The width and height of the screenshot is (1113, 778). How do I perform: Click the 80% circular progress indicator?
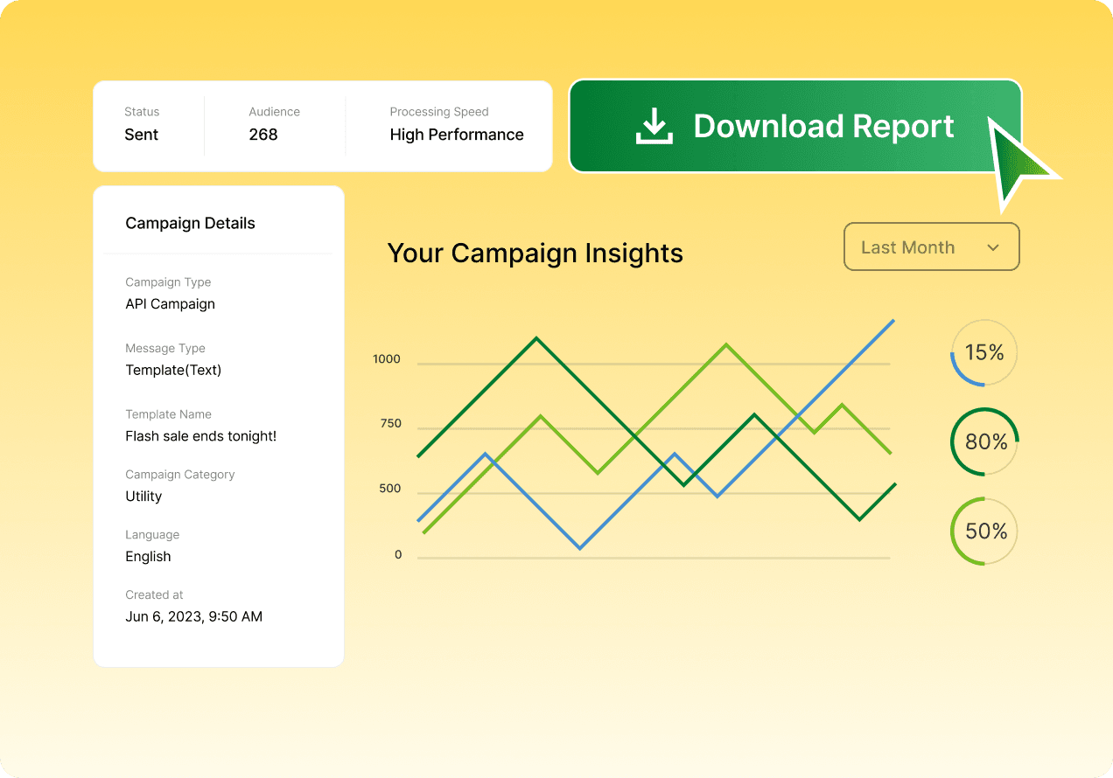[983, 442]
